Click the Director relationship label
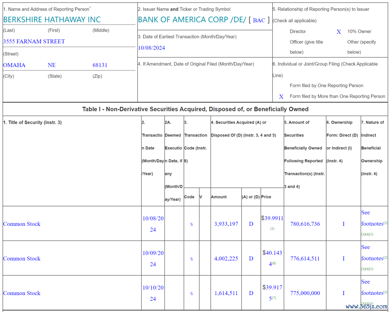 [298, 31]
